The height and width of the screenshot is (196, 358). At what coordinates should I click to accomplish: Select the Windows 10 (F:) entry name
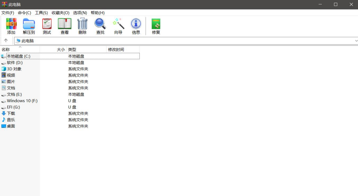point(22,101)
